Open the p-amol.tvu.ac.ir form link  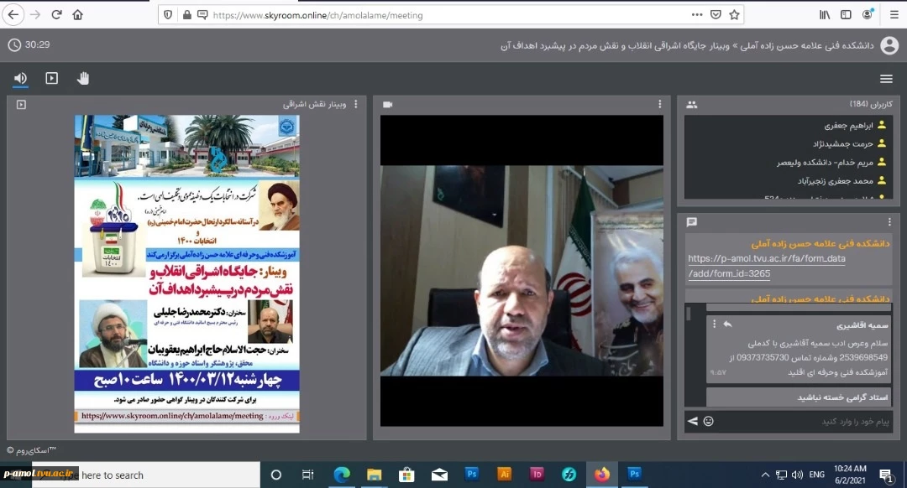pyautogui.click(x=766, y=266)
